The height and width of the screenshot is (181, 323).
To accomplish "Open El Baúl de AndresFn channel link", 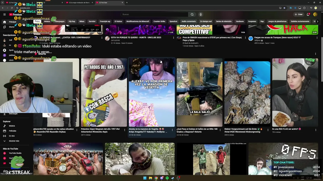I will [x=191, y=43].
